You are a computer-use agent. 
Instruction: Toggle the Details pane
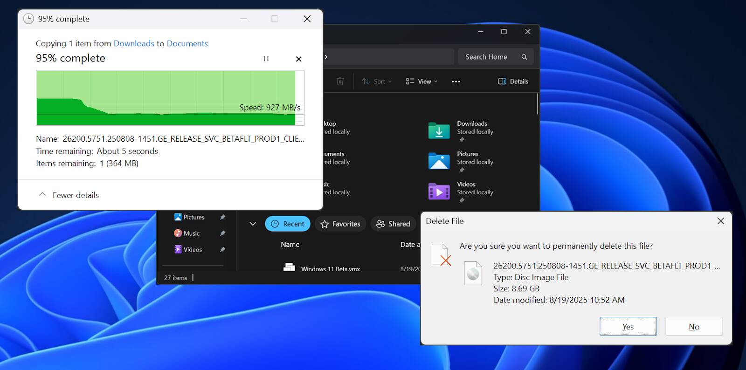513,82
